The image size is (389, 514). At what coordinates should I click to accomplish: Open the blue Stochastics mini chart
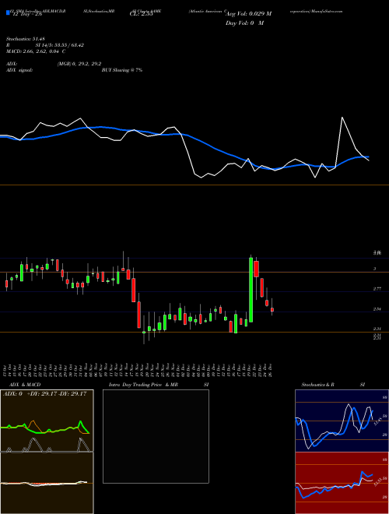click(342, 421)
